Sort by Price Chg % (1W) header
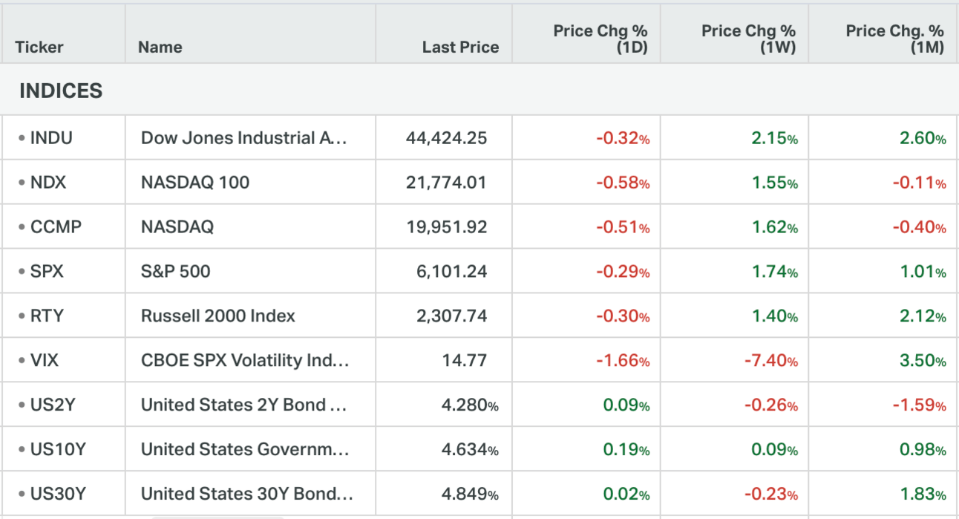959x519 pixels. pos(748,39)
